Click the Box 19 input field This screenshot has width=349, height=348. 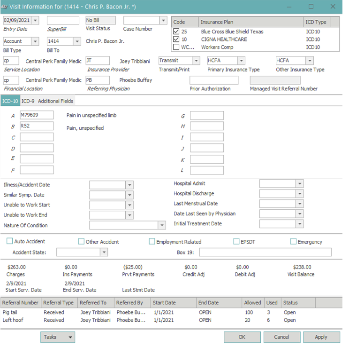click(x=265, y=253)
